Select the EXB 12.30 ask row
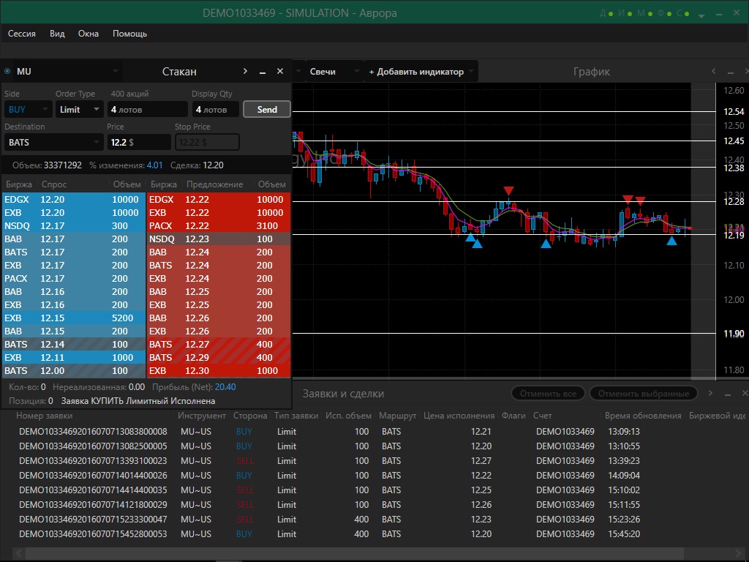749x562 pixels. [219, 371]
